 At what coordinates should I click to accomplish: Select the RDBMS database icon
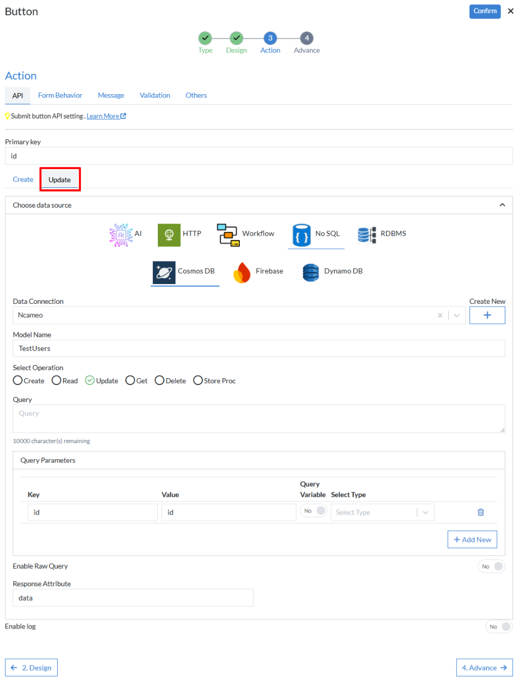click(366, 235)
